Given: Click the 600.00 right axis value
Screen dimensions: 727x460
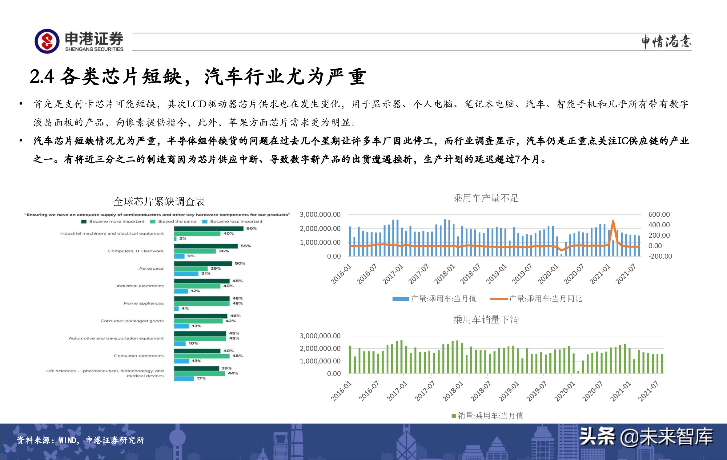Looking at the screenshot, I should (659, 214).
